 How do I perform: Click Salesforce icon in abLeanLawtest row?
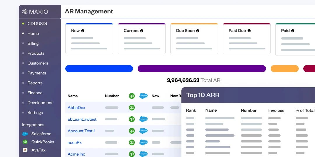click(143, 119)
